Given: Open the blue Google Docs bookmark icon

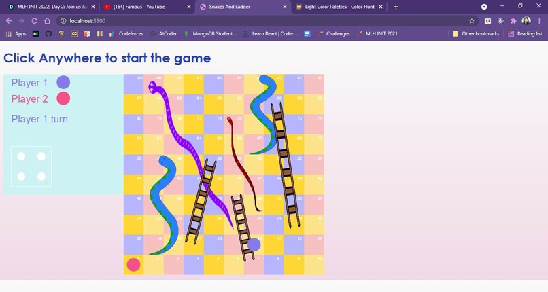Looking at the screenshot, I should click(307, 34).
